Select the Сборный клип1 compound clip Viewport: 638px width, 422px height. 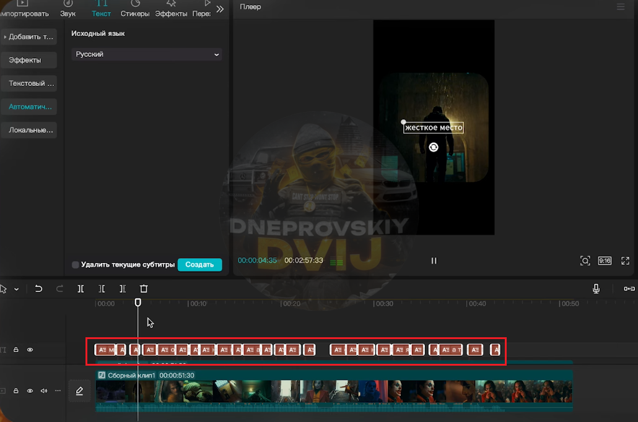(x=334, y=390)
